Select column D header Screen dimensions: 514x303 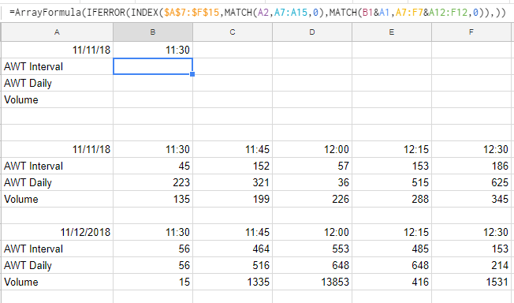[312, 32]
